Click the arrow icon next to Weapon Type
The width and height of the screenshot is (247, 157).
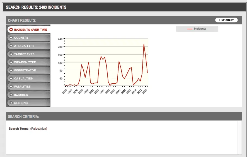(11, 62)
